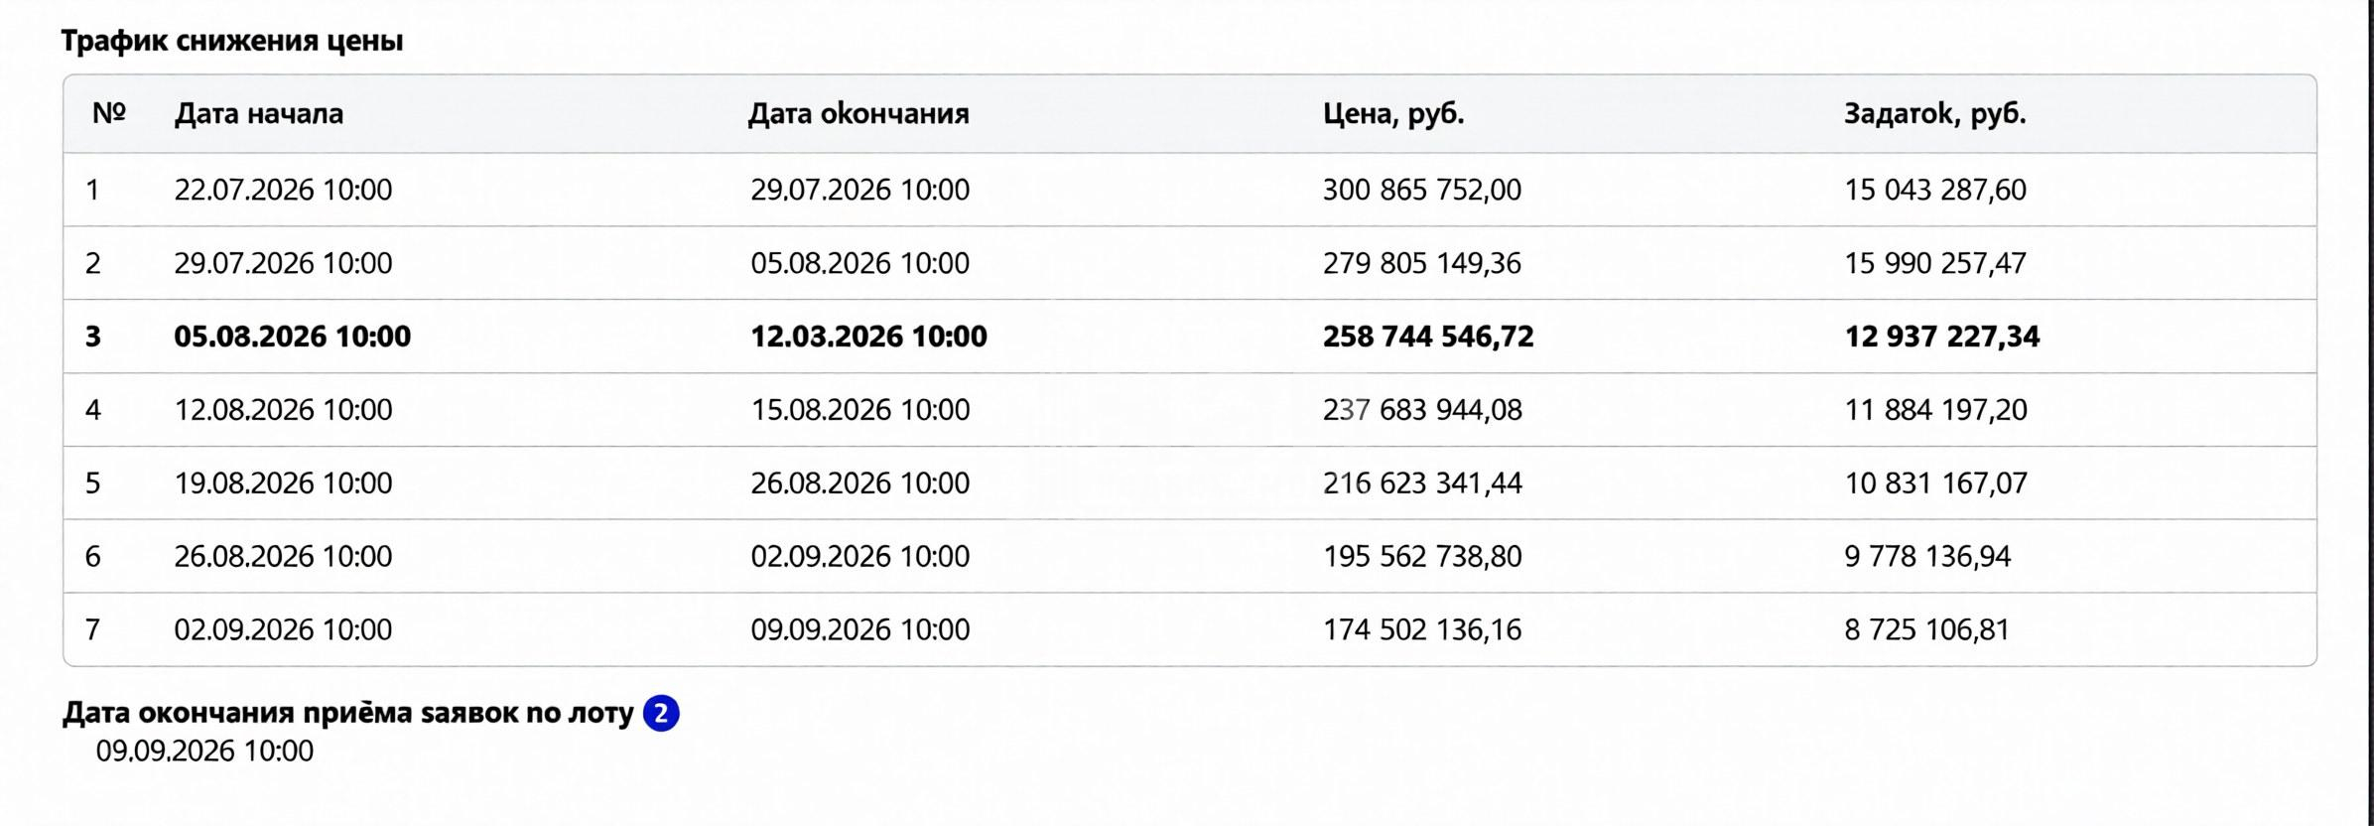Click end date 12.03.2026 10:00
Image resolution: width=2374 pixels, height=826 pixels.
tap(868, 337)
